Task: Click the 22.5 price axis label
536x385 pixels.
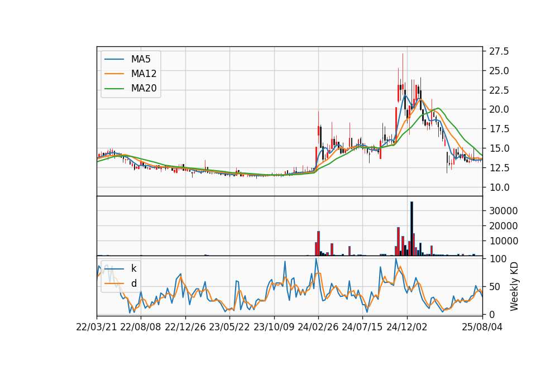Action: 499,90
